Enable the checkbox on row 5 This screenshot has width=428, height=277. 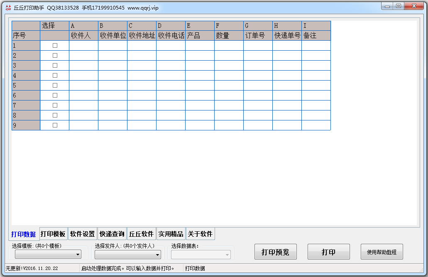click(54, 85)
